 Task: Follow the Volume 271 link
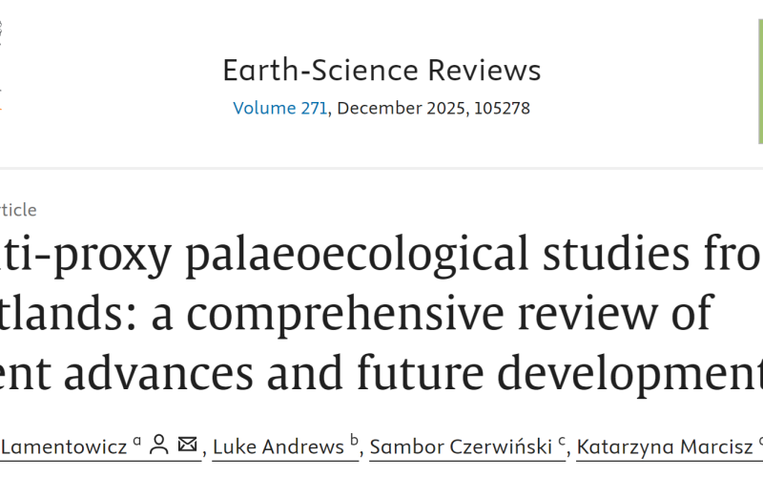pyautogui.click(x=280, y=108)
